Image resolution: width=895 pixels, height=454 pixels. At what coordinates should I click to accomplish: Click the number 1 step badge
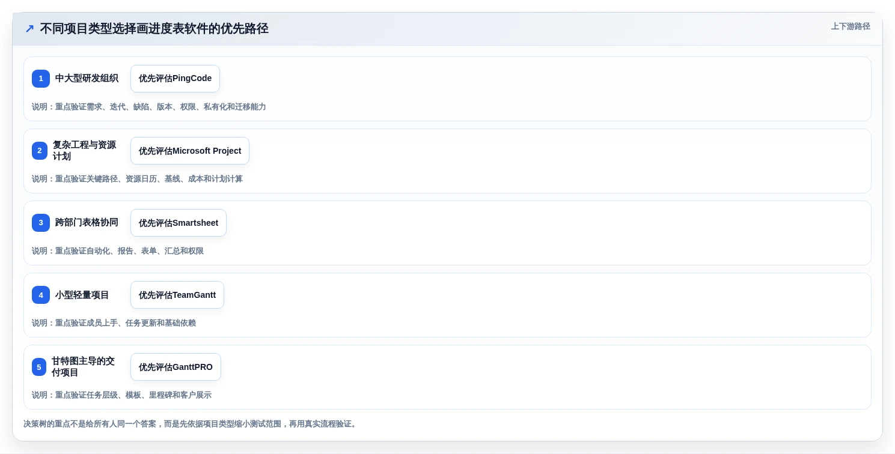pos(41,79)
